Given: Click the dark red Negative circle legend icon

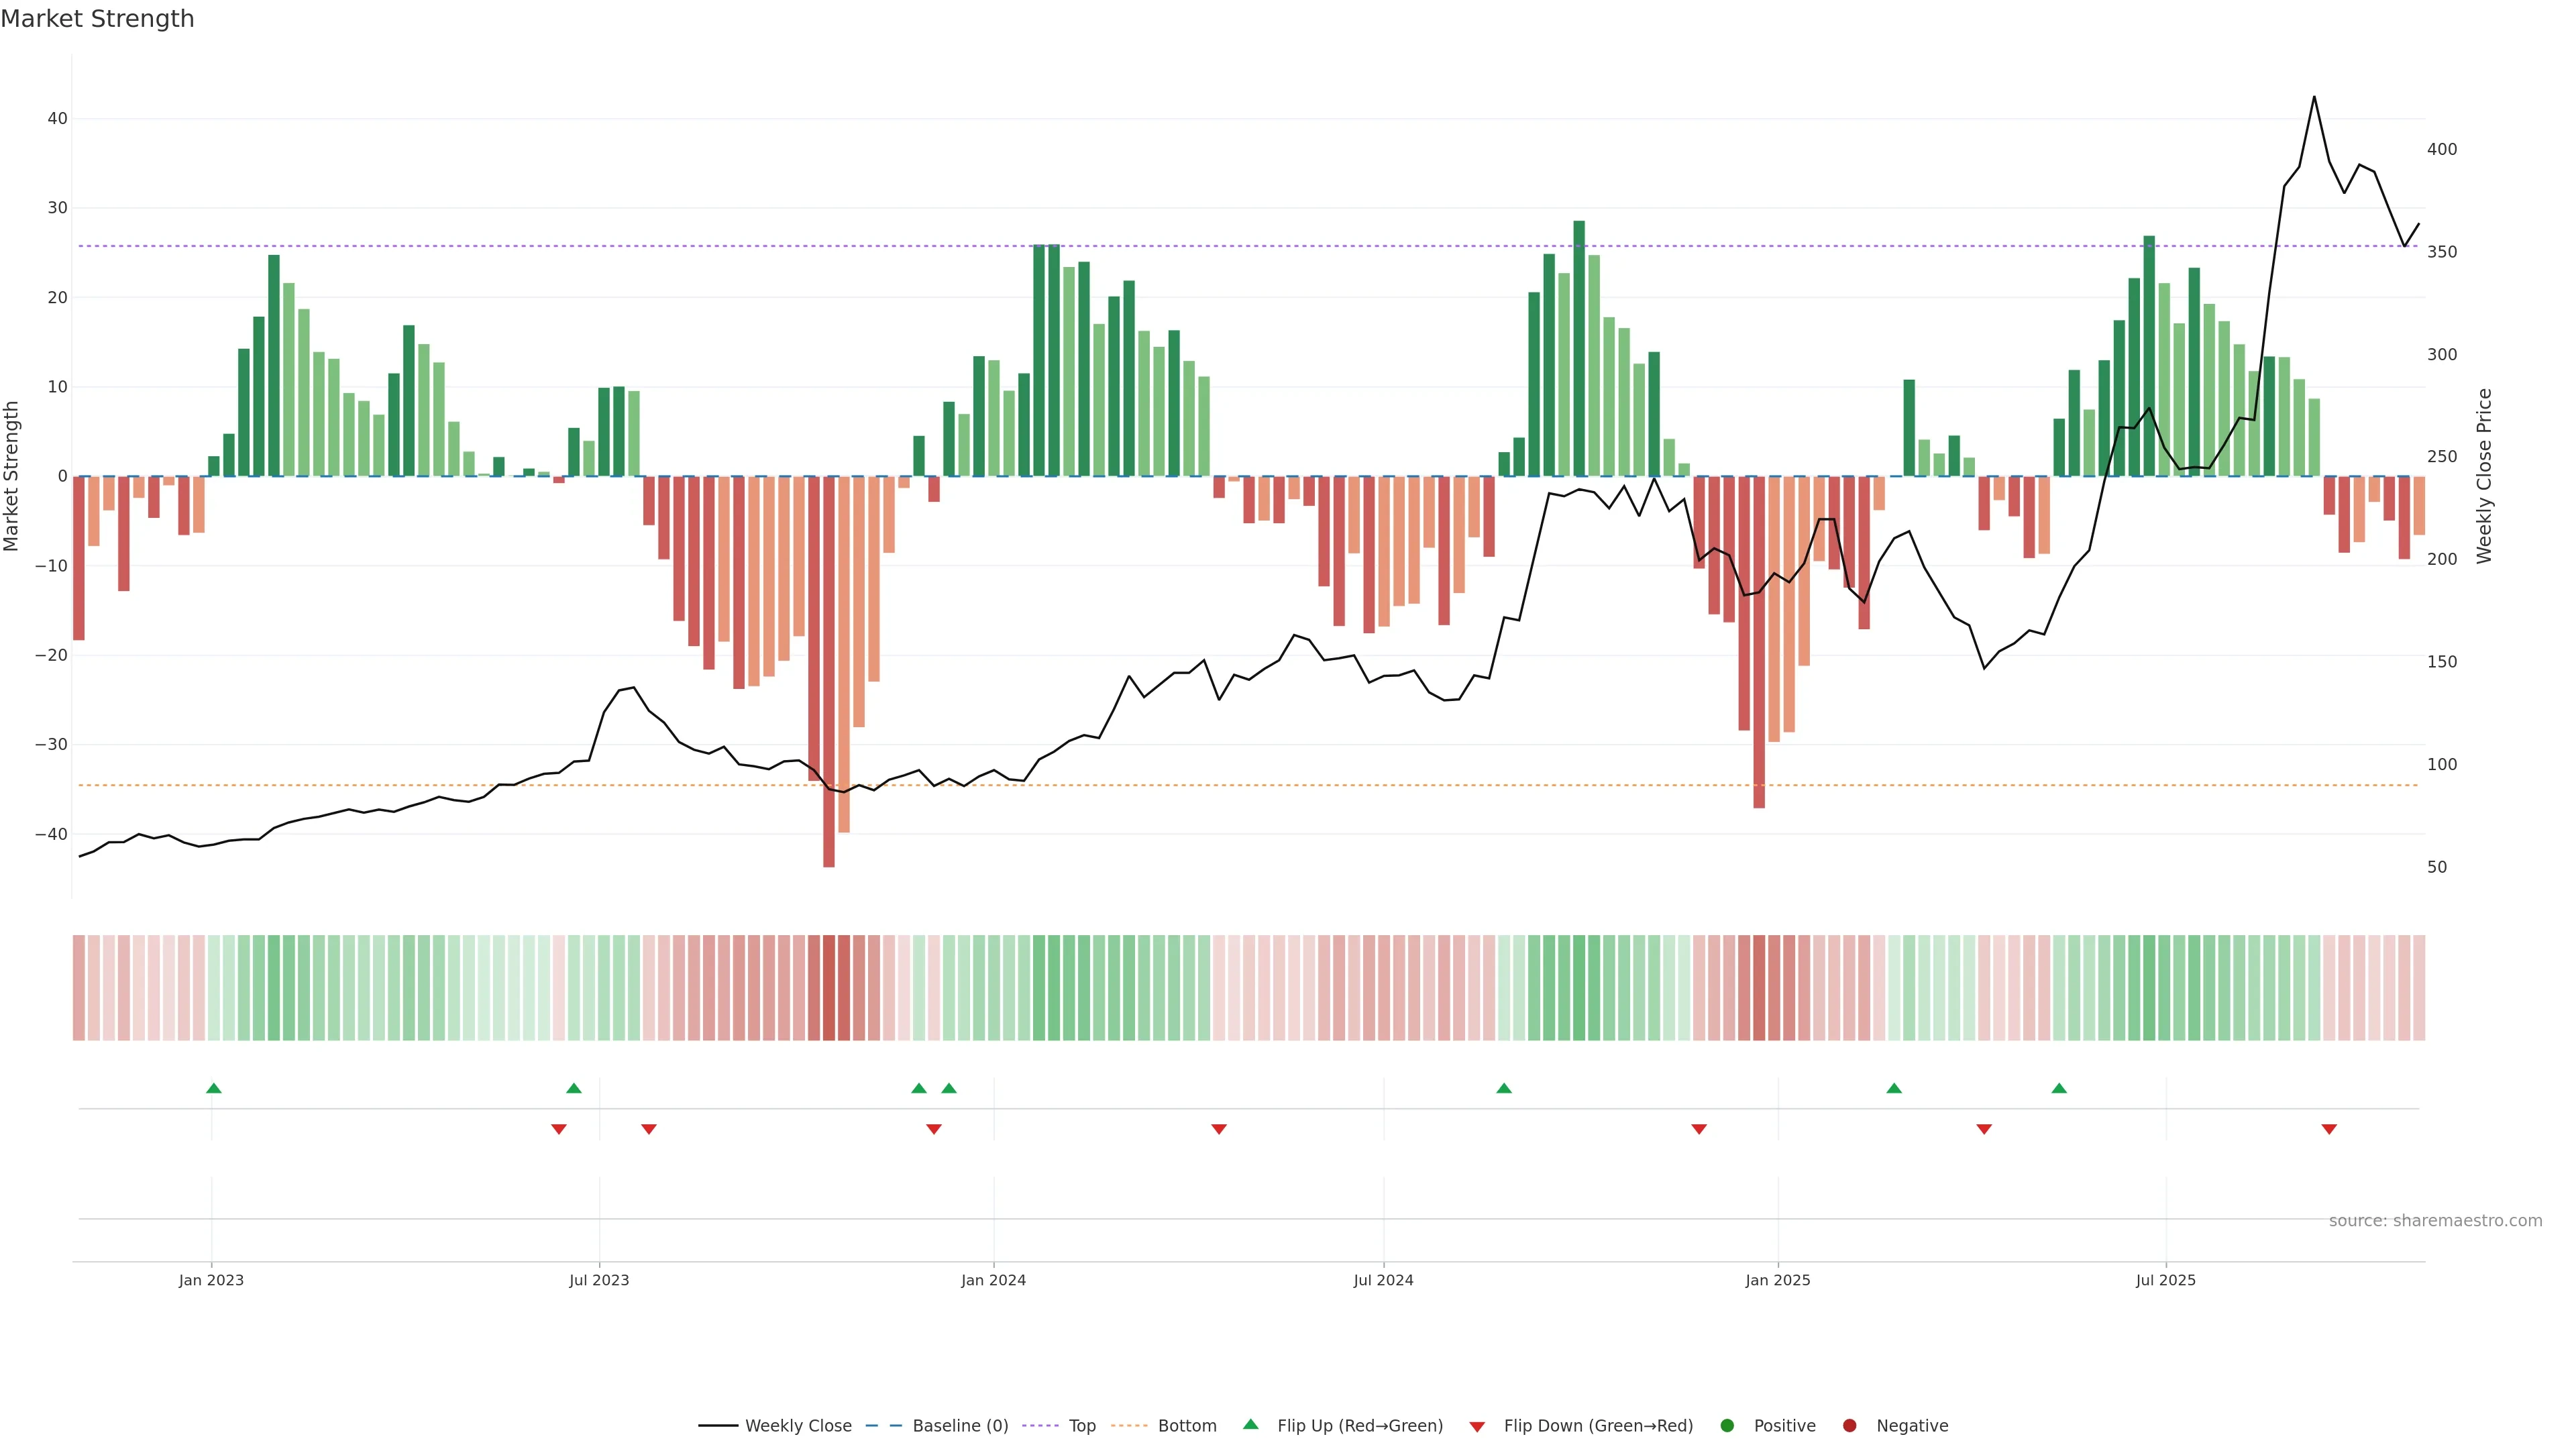Looking at the screenshot, I should 1849,1426.
